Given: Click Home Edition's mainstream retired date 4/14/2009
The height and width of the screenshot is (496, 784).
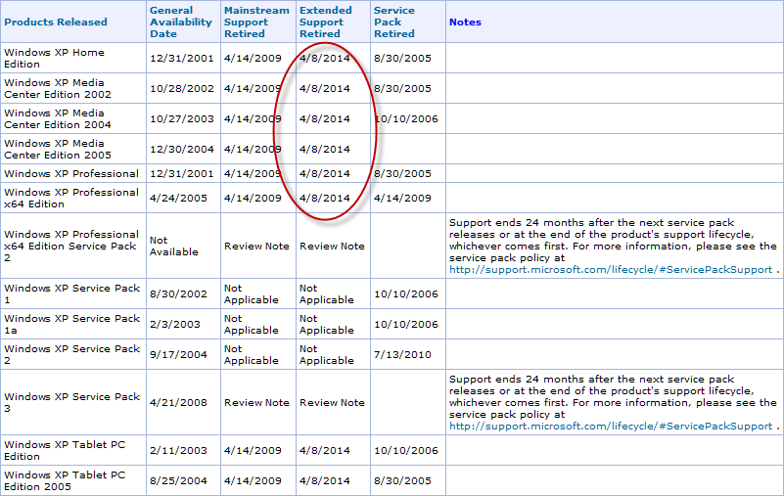Looking at the screenshot, I should pyautogui.click(x=253, y=58).
